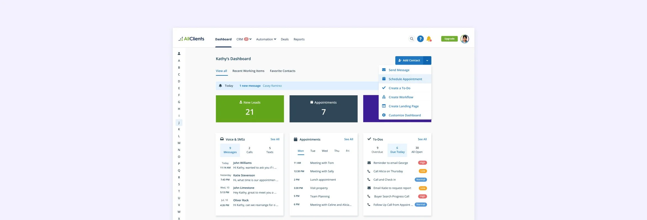
Task: Expand the Automation menu
Action: (266, 39)
